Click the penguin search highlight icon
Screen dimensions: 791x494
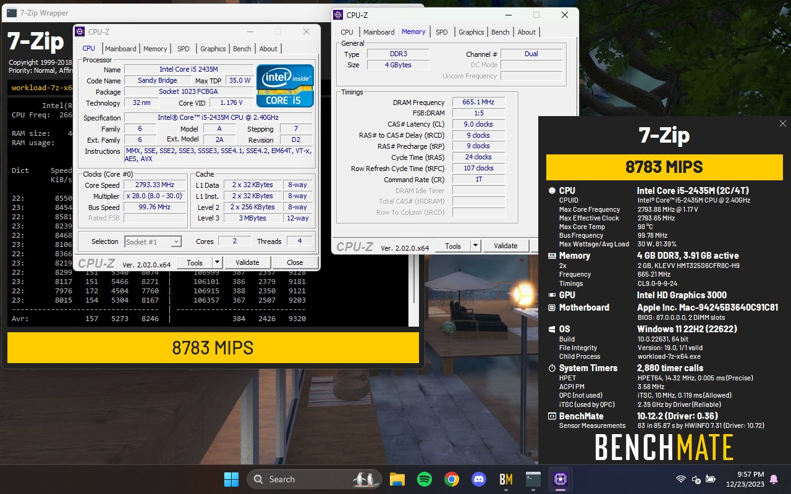tap(365, 479)
